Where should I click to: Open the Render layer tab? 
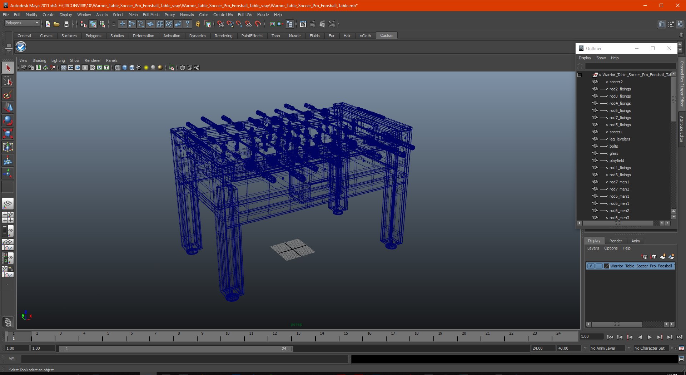click(x=616, y=241)
